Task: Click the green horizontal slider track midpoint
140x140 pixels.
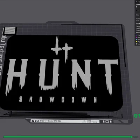Action: coord(68,137)
